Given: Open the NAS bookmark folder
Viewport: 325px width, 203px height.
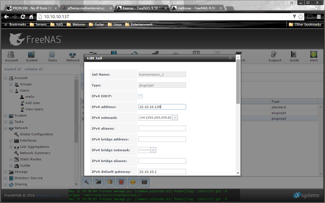Looking at the screenshot, I should pyautogui.click(x=56, y=24).
